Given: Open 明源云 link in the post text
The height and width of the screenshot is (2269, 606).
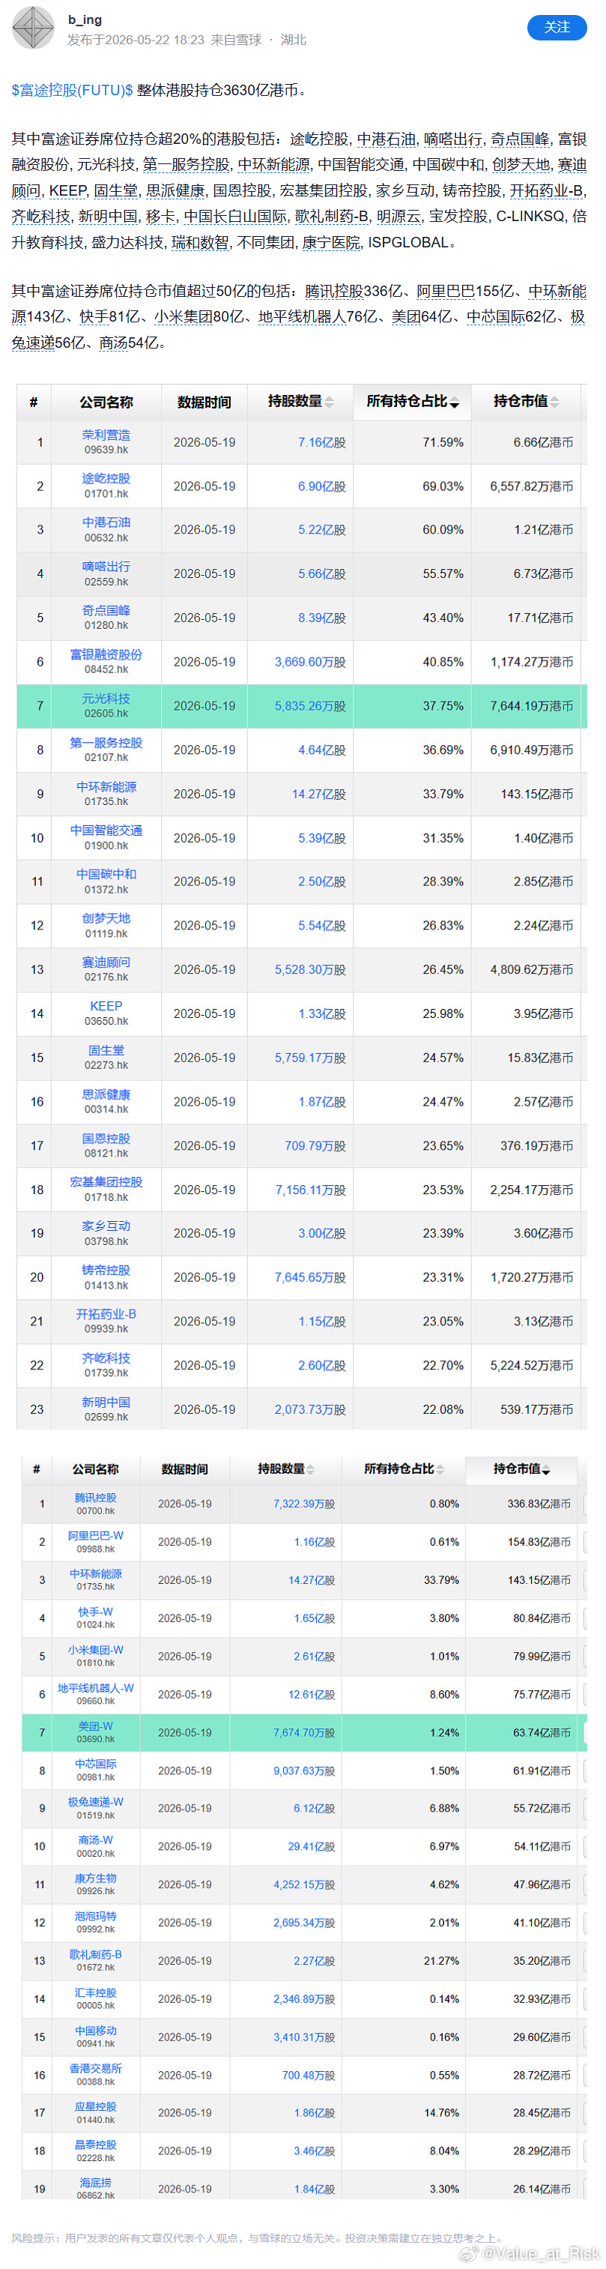Looking at the screenshot, I should 399,216.
